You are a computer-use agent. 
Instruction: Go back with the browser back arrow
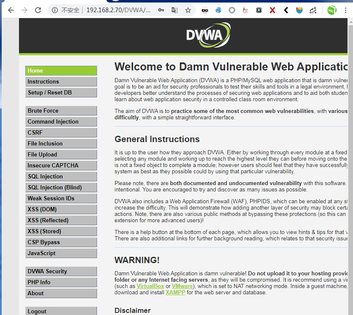(11, 10)
